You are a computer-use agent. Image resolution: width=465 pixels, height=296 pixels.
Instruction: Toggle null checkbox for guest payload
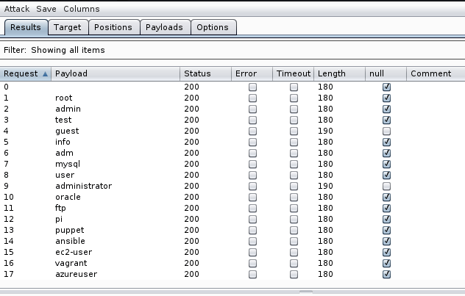coord(386,131)
